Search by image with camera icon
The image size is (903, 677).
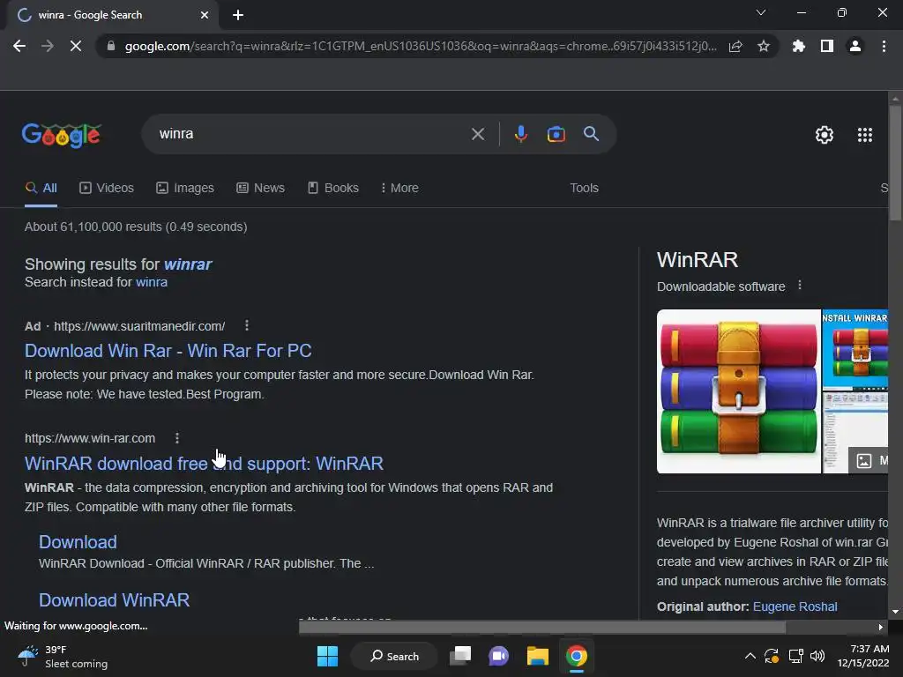click(556, 134)
